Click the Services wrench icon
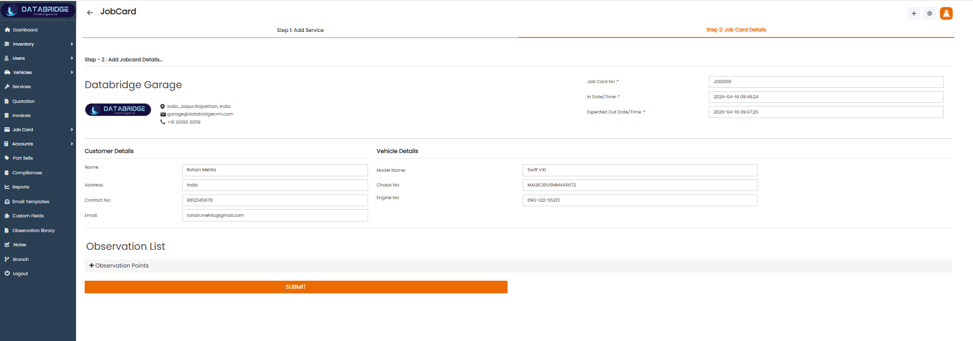Image resolution: width=973 pixels, height=341 pixels. point(7,87)
